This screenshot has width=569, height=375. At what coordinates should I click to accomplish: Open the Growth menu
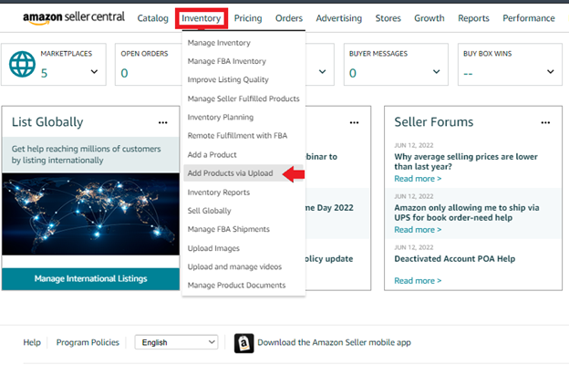coord(429,18)
